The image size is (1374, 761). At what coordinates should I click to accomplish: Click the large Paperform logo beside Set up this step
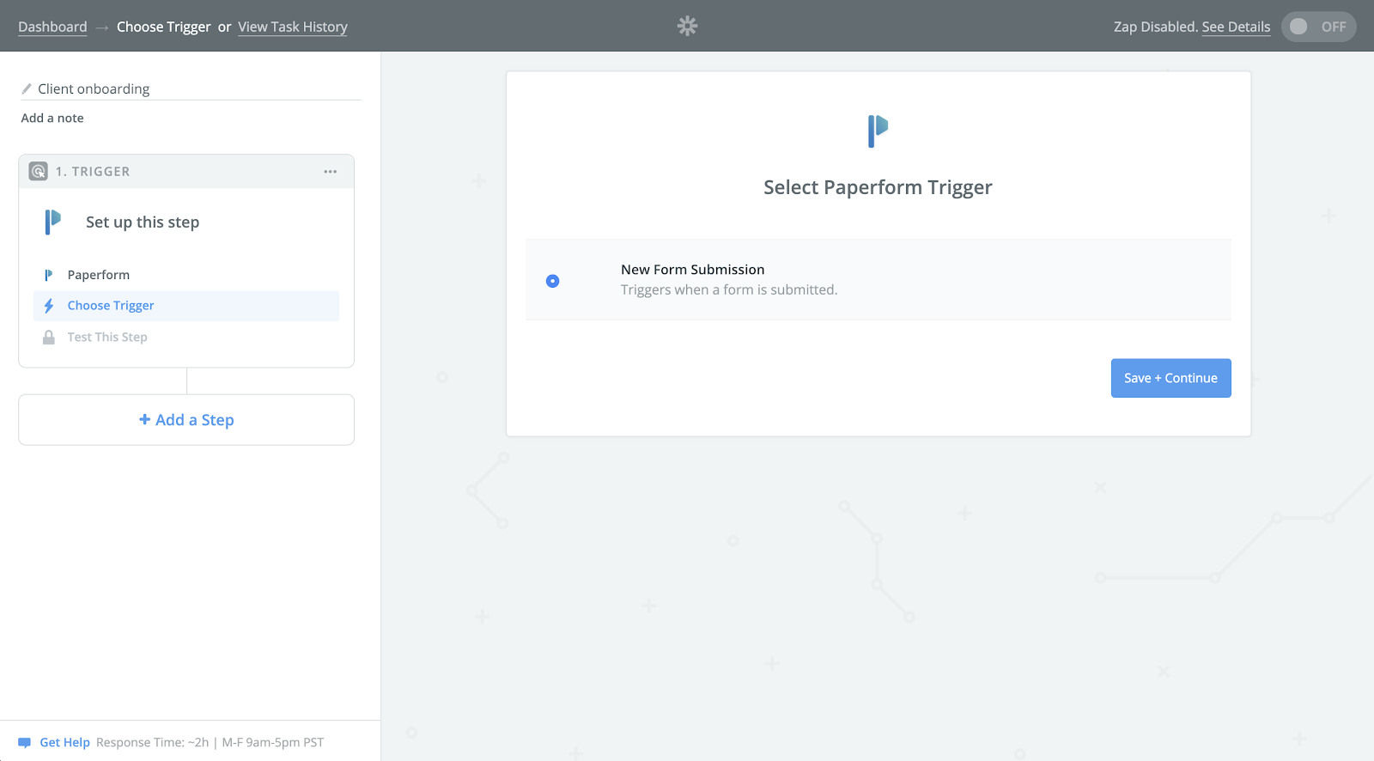pyautogui.click(x=53, y=222)
